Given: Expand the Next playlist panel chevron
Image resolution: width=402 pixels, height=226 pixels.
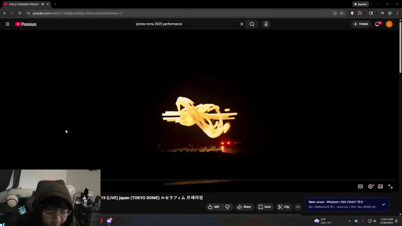Looking at the screenshot, I should click(x=383, y=204).
